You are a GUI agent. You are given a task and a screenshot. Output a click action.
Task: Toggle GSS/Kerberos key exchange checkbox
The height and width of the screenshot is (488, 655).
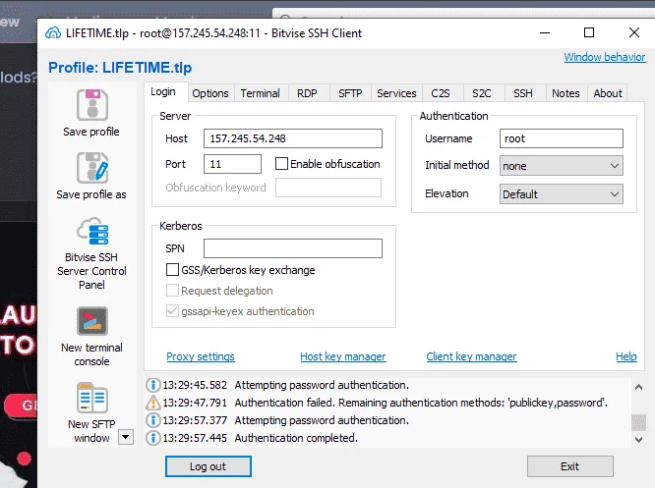click(x=172, y=269)
